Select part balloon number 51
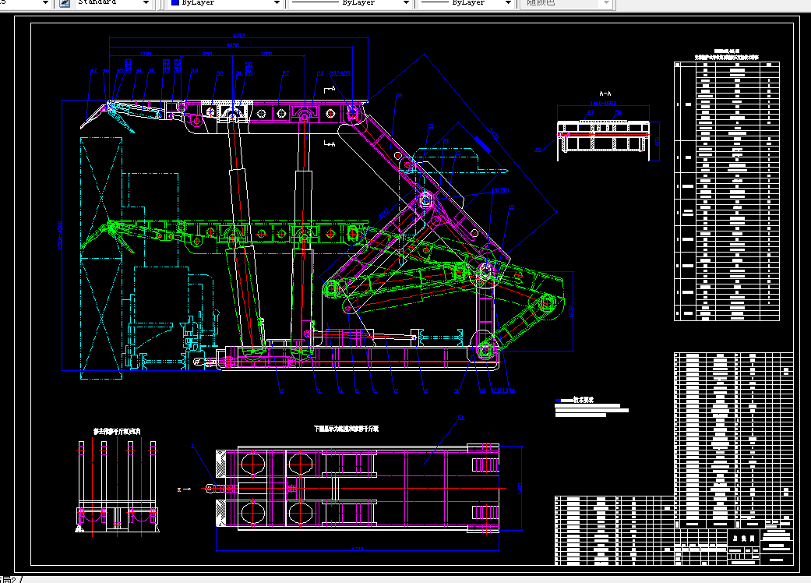811x583 pixels. [461, 418]
